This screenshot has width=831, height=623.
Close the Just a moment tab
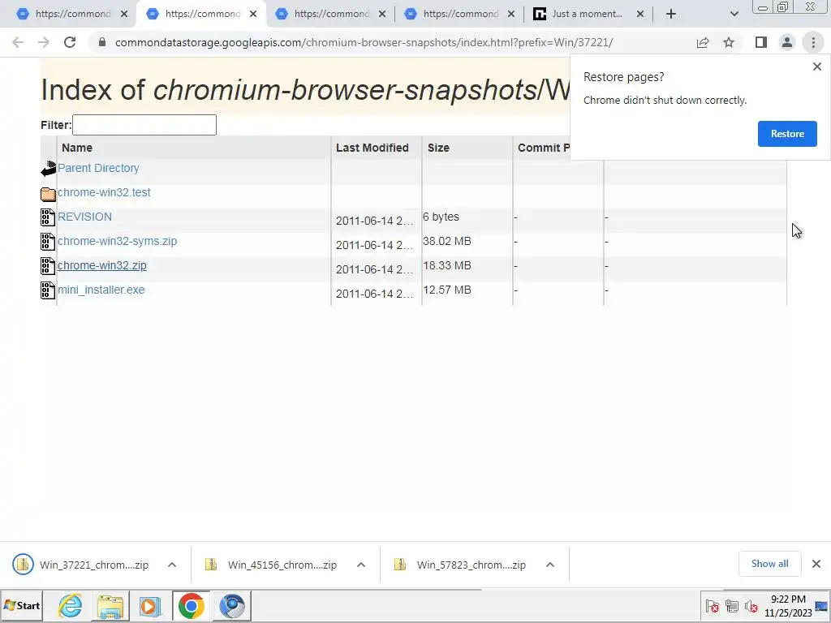(640, 14)
